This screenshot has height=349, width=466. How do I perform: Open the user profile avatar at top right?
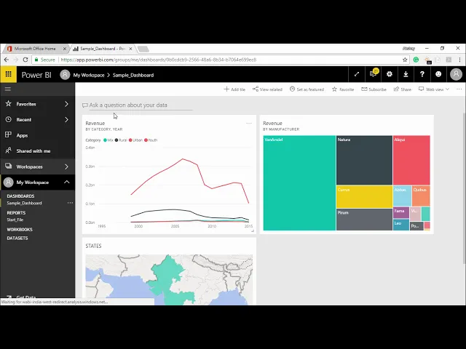456,74
